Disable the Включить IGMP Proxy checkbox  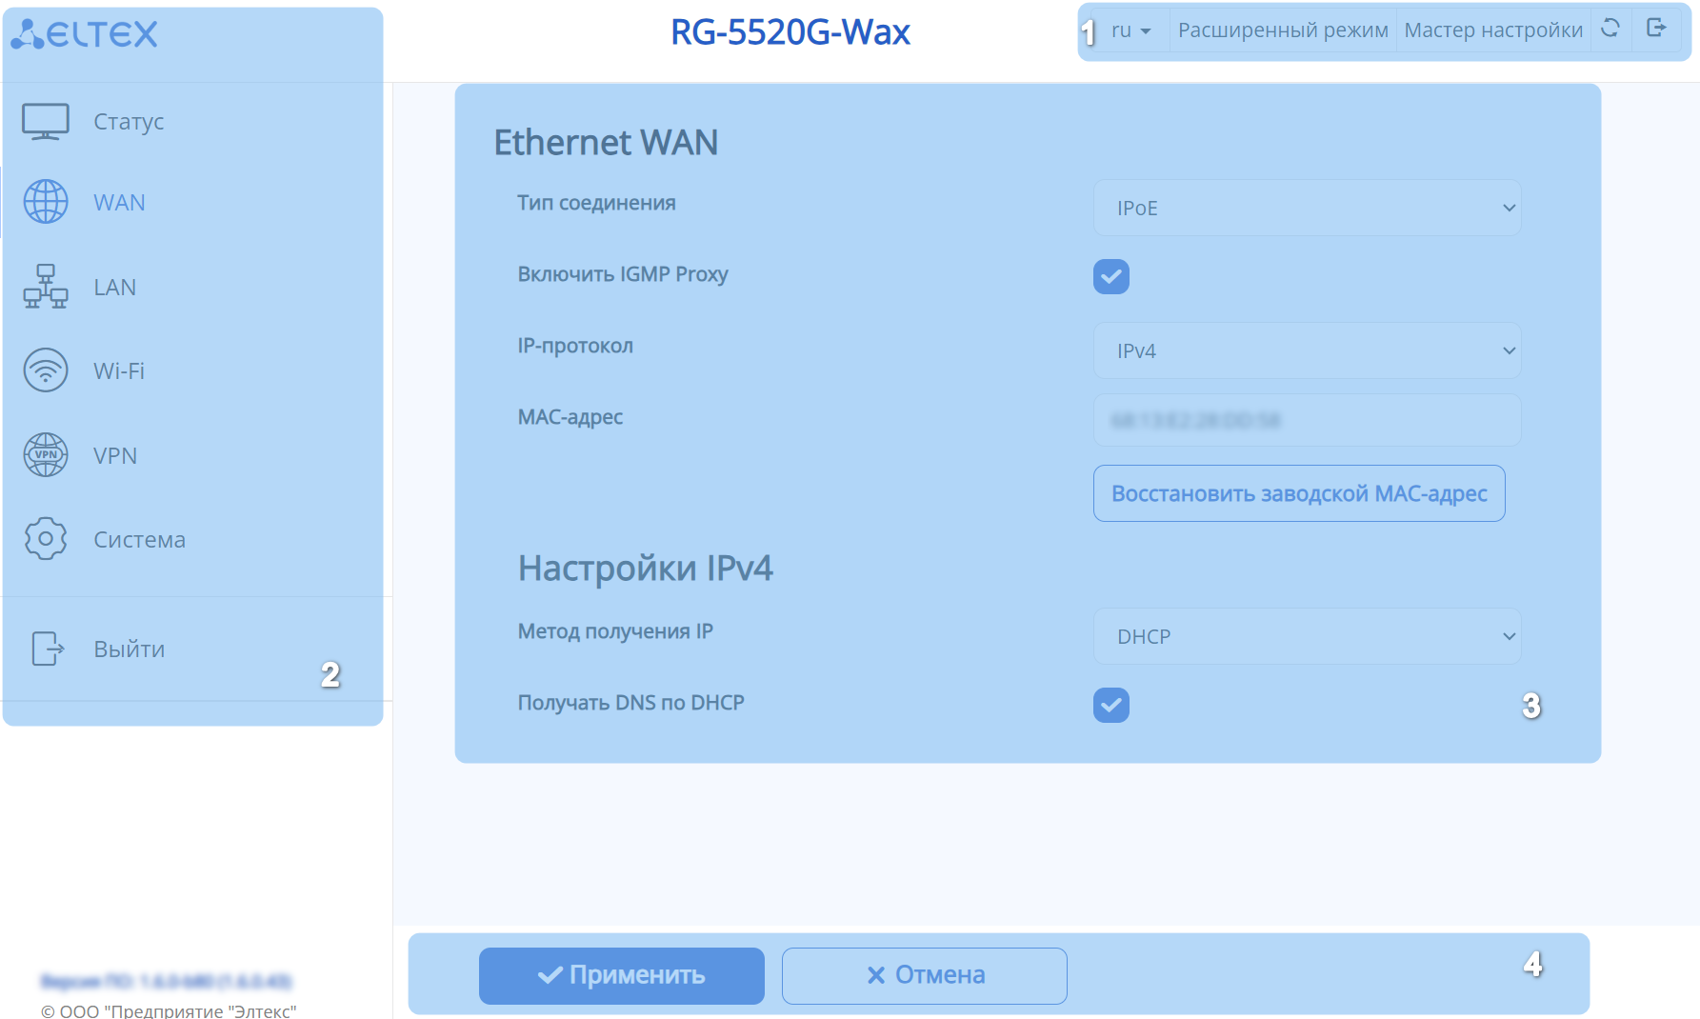(x=1111, y=276)
